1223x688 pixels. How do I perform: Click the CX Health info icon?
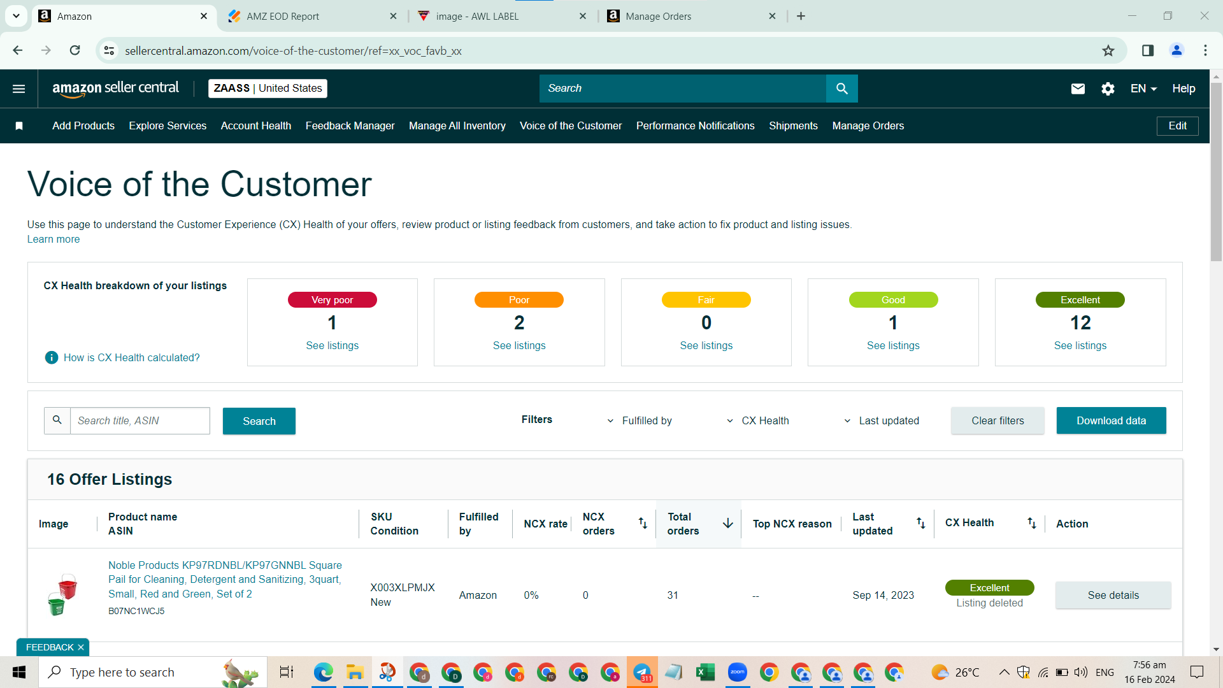[52, 358]
